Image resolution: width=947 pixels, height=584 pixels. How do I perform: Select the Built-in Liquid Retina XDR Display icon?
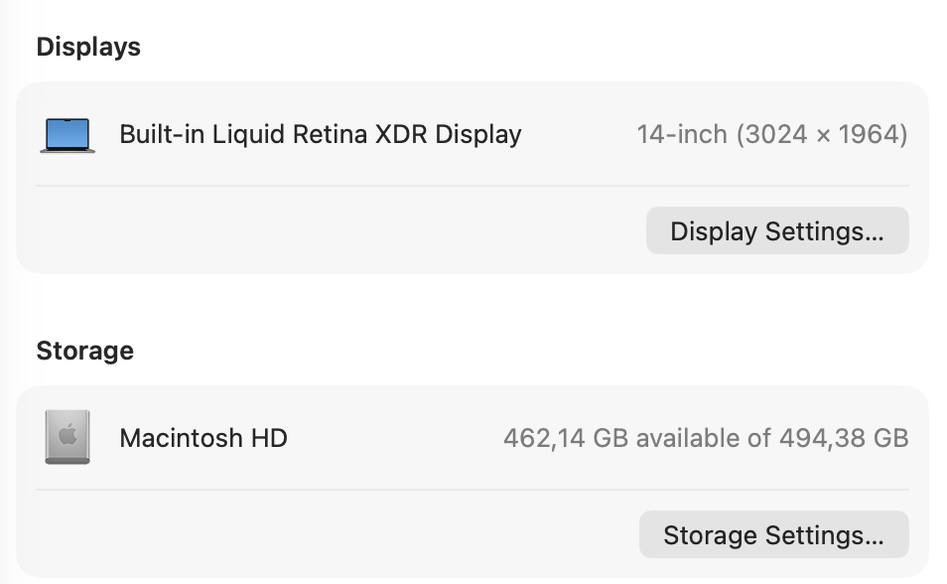tap(68, 133)
